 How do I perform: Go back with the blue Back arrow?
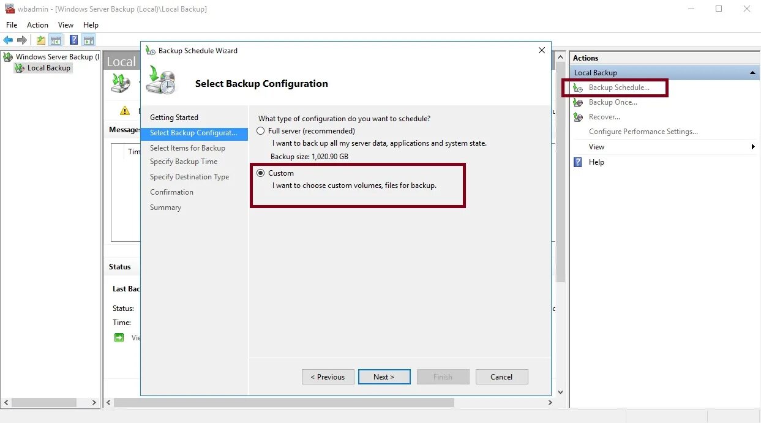[8, 40]
